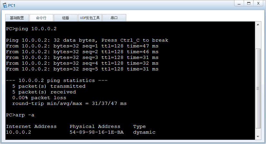Click the 'dynamic' type entry
Screen dimensions: 266x144
(144, 132)
